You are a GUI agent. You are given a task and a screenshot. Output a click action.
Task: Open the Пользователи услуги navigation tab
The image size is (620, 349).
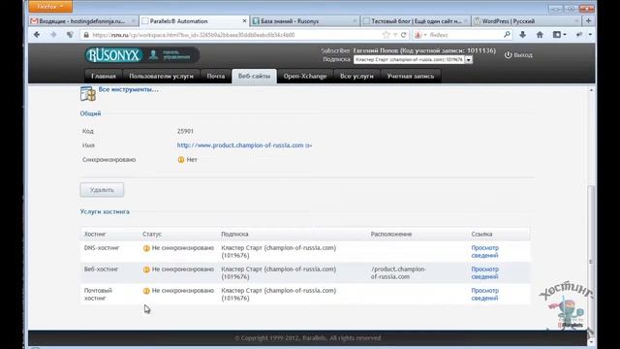[162, 76]
